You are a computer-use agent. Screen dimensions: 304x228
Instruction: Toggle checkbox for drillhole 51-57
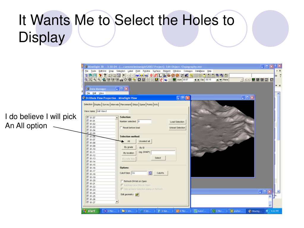point(88,118)
